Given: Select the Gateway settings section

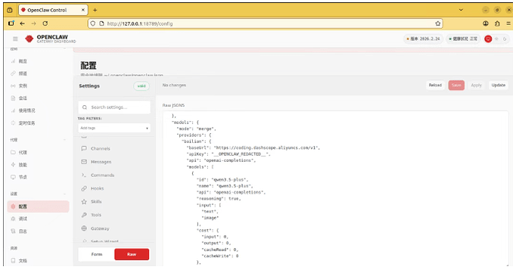Looking at the screenshot, I should (x=114, y=228).
